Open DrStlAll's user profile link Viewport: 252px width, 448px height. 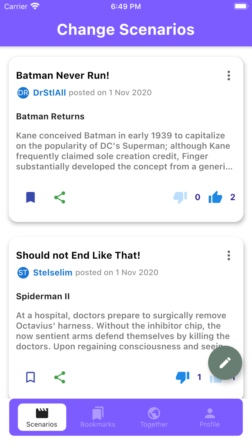(x=49, y=93)
